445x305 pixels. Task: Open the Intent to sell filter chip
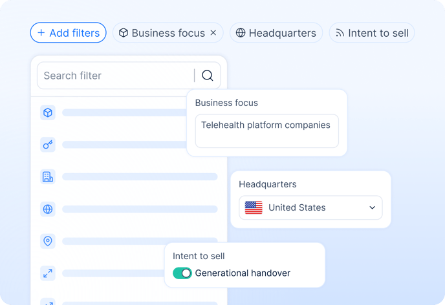click(371, 33)
